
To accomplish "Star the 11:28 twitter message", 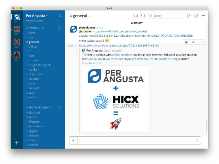I will pyautogui.click(x=76, y=45).
